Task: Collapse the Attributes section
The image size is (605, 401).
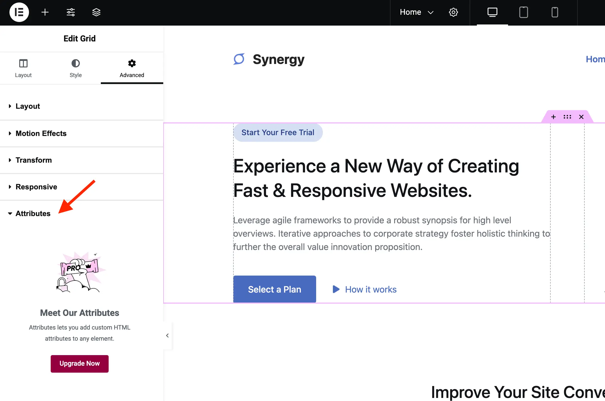Action: click(82, 214)
